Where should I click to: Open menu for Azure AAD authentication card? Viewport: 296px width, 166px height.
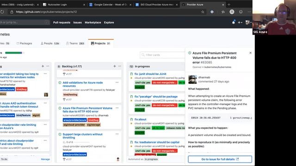(x=45, y=103)
